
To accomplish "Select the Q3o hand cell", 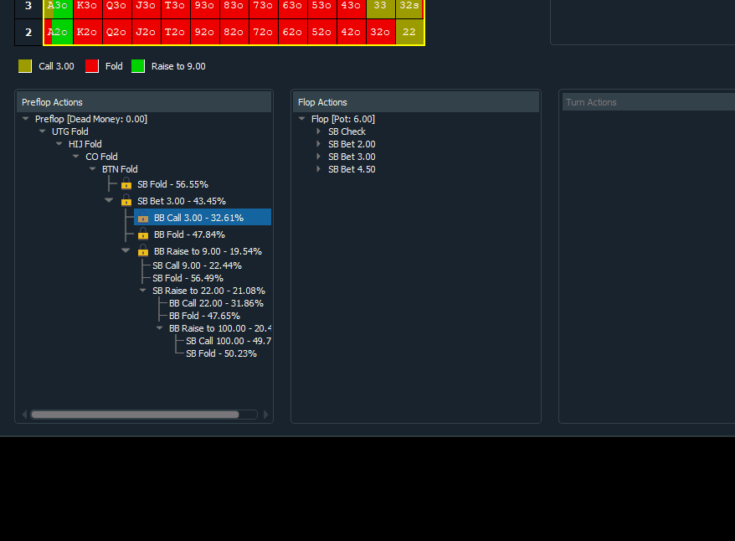I will [116, 9].
